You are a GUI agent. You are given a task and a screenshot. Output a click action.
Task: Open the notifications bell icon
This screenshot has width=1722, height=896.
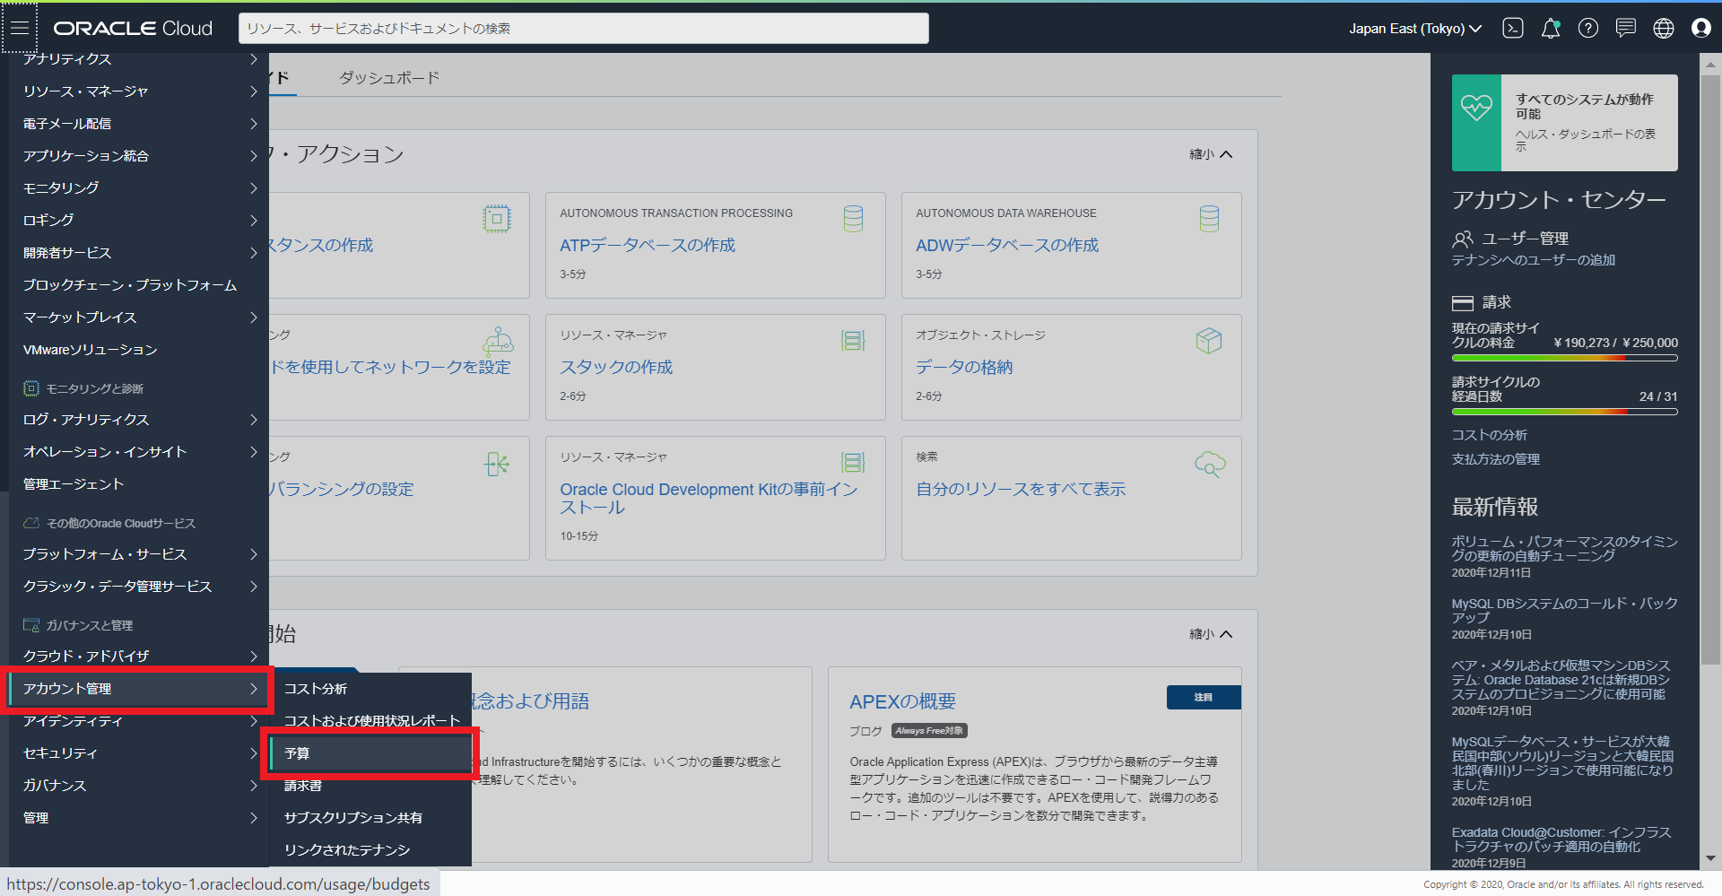pyautogui.click(x=1550, y=29)
